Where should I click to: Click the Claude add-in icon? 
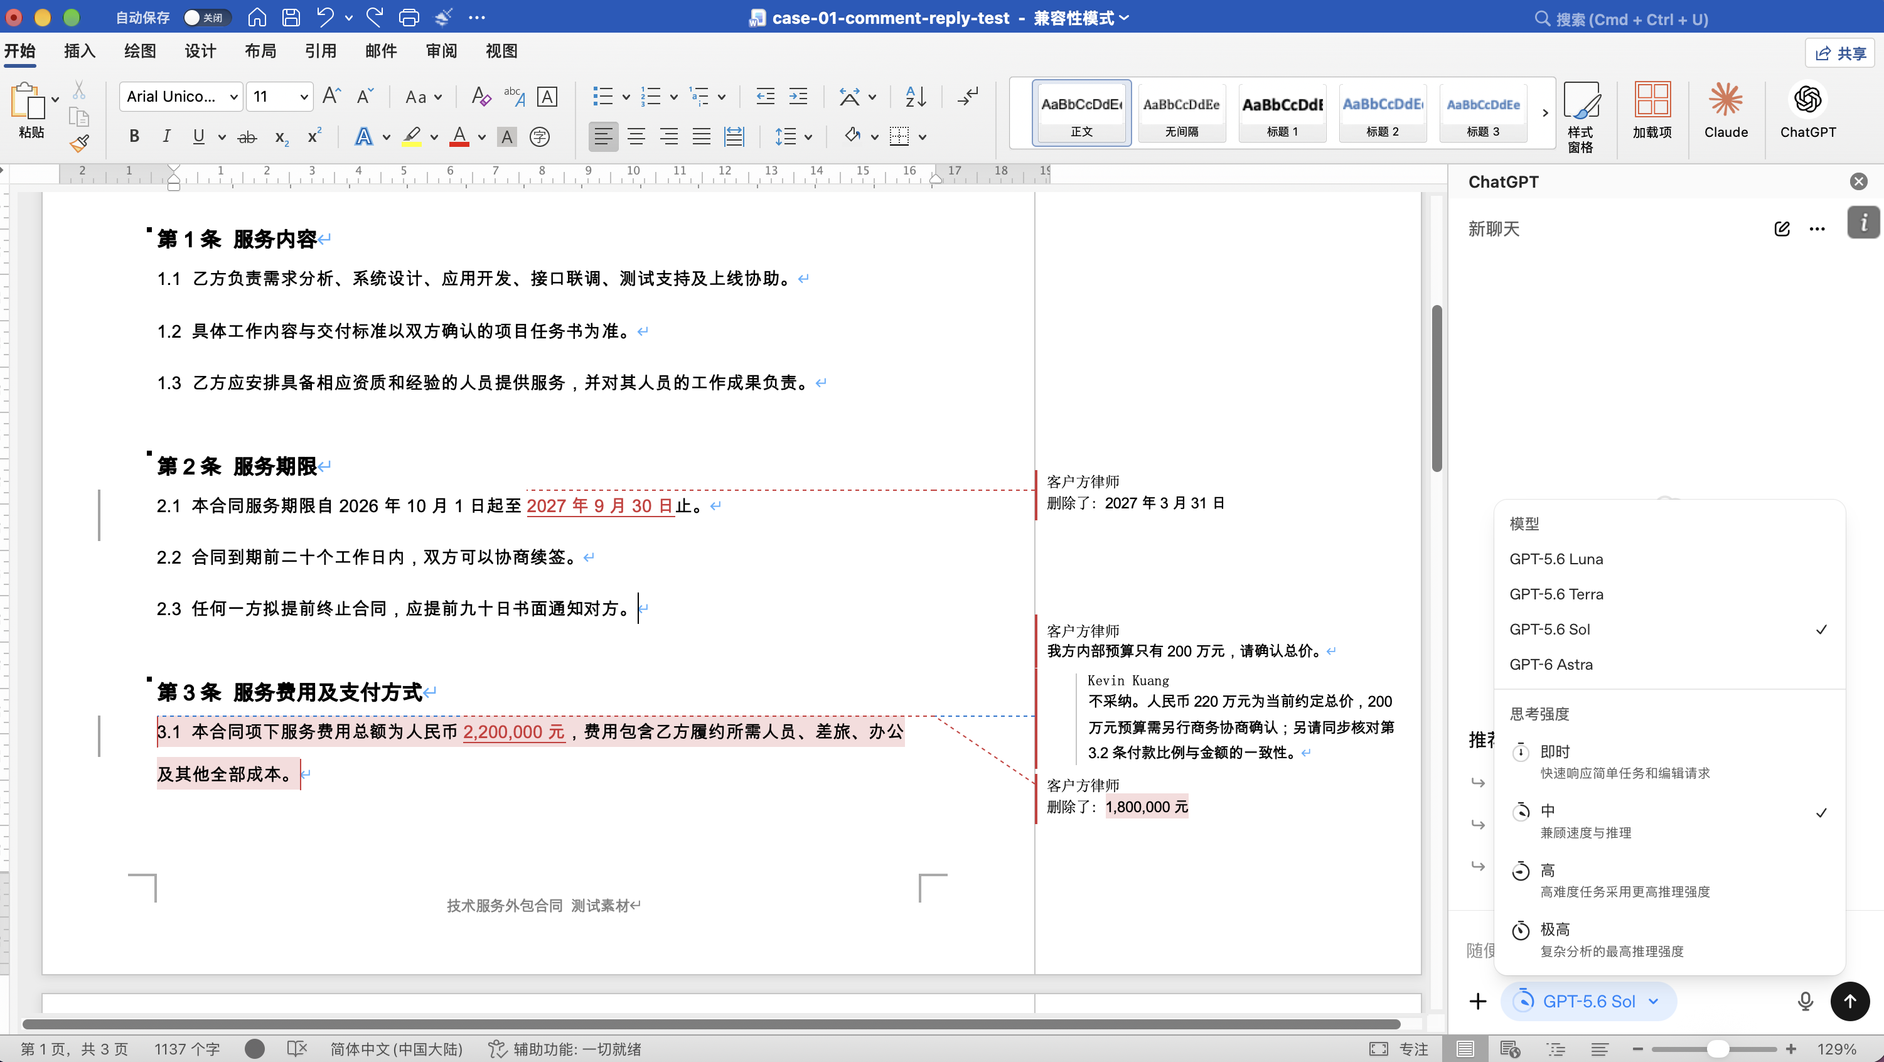coord(1725,110)
